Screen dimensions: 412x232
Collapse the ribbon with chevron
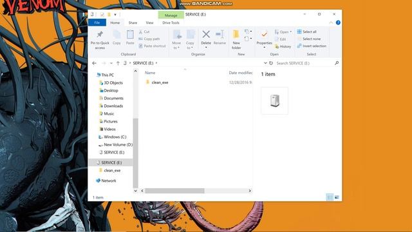pos(331,23)
